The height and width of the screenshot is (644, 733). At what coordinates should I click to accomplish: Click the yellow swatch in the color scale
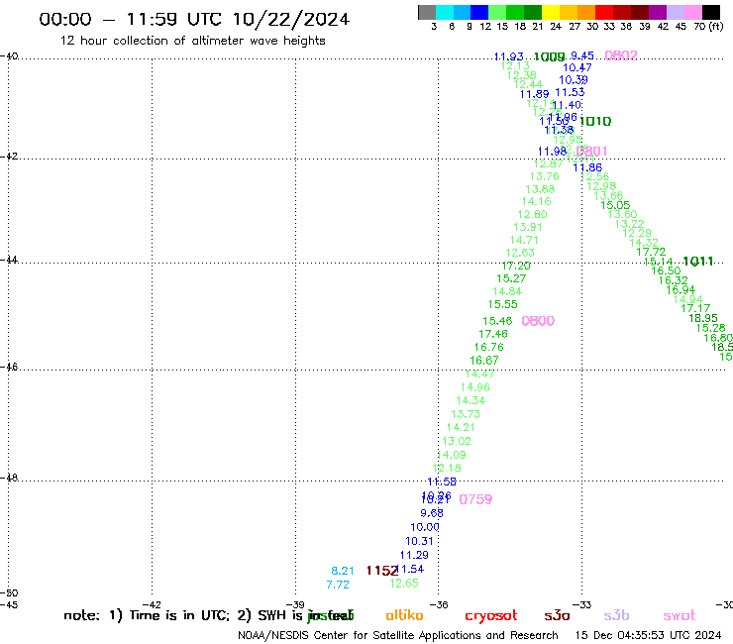pyautogui.click(x=551, y=12)
